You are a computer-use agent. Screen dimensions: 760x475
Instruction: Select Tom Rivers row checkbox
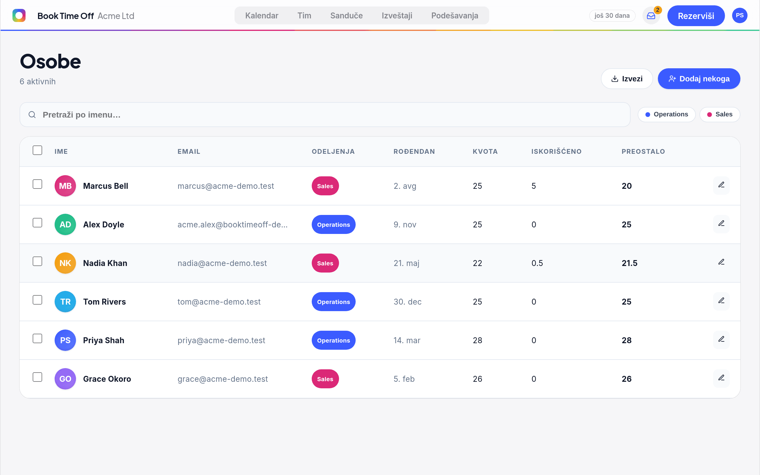click(x=37, y=300)
